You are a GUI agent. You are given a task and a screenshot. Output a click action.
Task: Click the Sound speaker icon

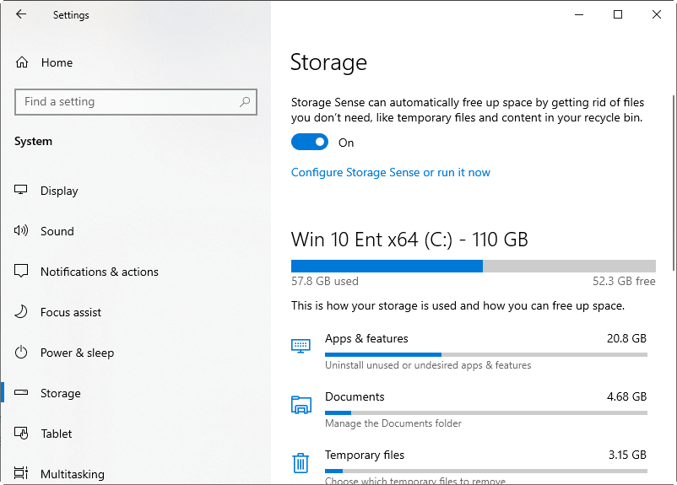[22, 231]
